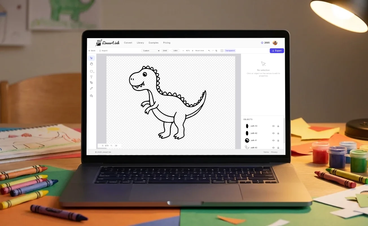Hide path 42 using eye icon
Viewport: 368px width, 226px height.
(x=273, y=133)
